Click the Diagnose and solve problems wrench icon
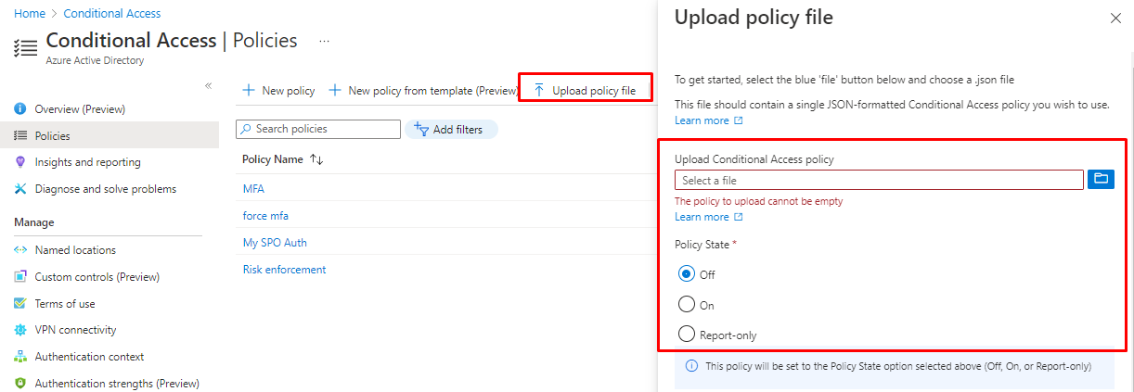Image resolution: width=1134 pixels, height=392 pixels. point(20,189)
